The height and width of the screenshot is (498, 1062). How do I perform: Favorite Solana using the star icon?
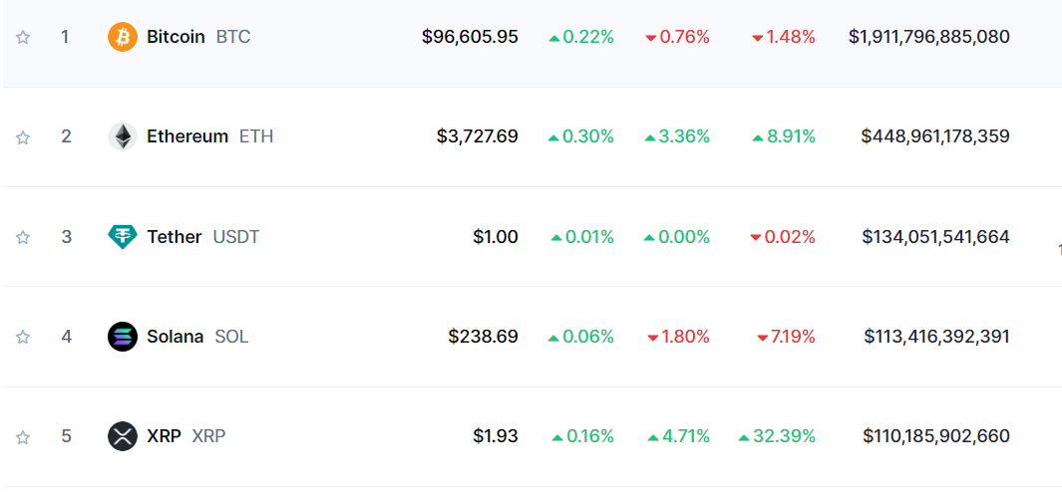click(23, 337)
